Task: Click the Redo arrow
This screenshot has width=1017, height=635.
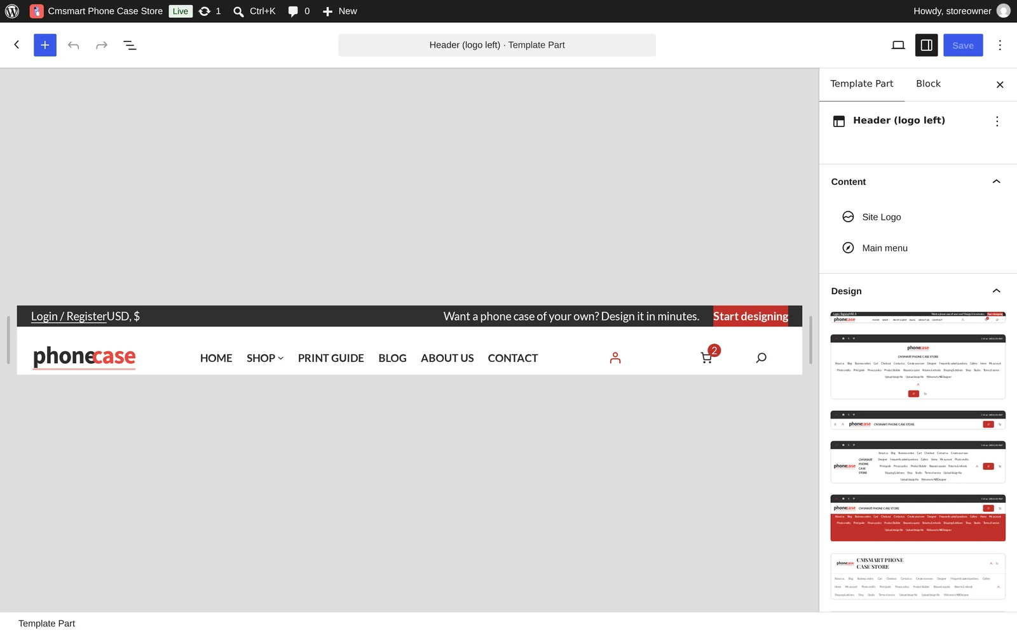Action: [x=102, y=45]
